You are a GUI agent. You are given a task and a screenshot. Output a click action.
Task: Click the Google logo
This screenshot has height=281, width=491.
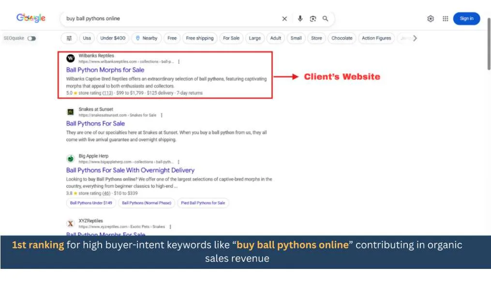[x=30, y=18]
